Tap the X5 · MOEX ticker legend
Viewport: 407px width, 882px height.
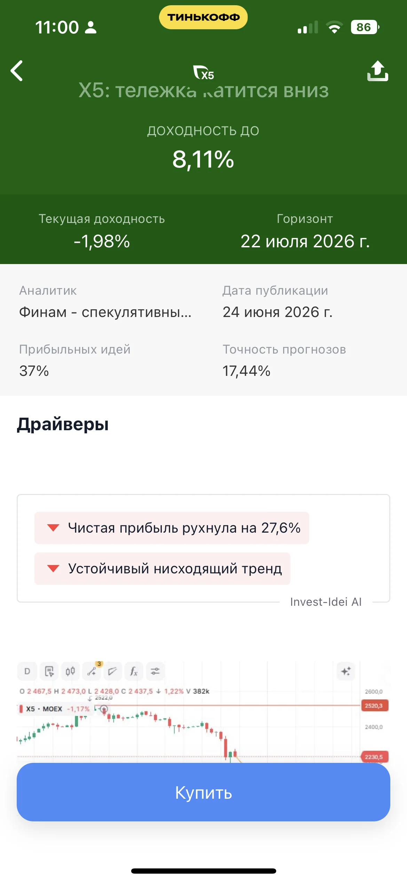(44, 709)
